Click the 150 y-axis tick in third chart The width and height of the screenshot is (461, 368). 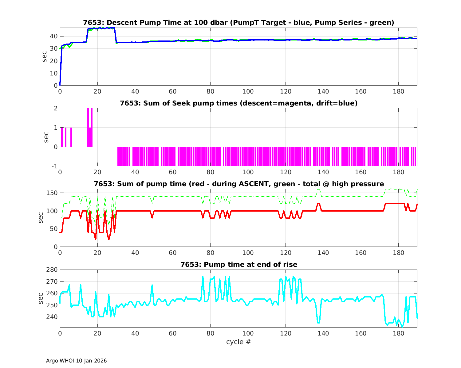pyautogui.click(x=52, y=193)
